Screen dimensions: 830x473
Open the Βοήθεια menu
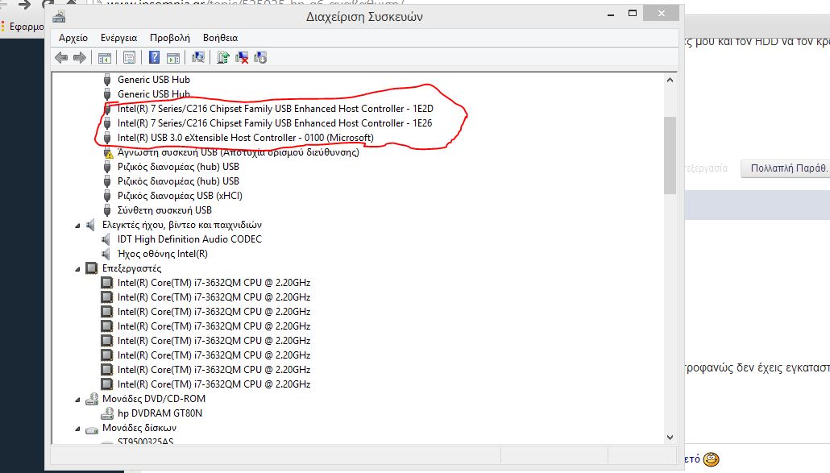click(220, 38)
